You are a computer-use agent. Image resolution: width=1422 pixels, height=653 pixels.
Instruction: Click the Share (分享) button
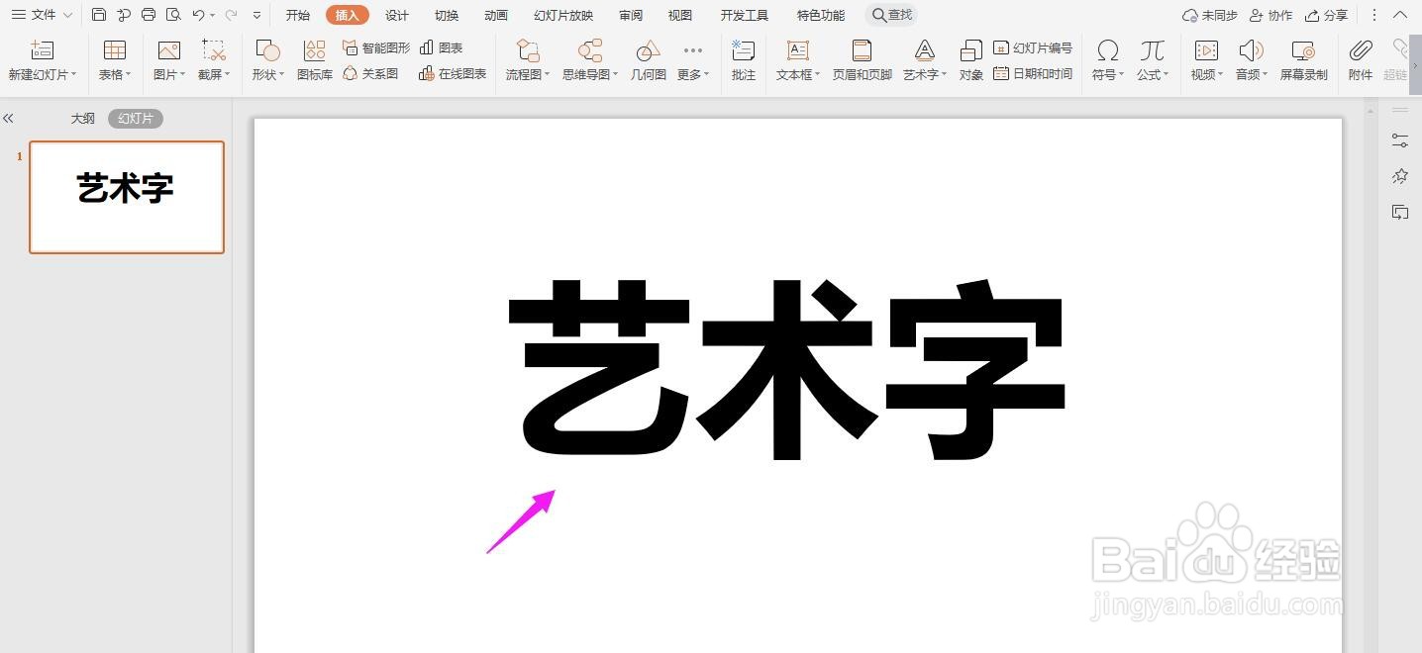coord(1327,15)
